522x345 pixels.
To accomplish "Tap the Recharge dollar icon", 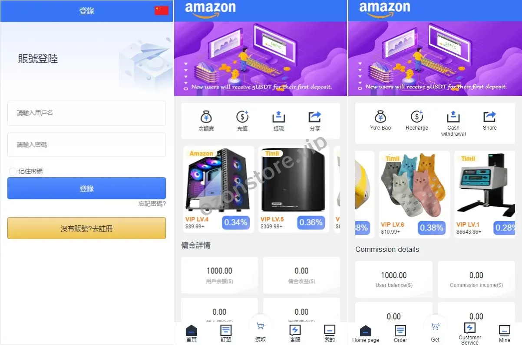I will point(417,117).
